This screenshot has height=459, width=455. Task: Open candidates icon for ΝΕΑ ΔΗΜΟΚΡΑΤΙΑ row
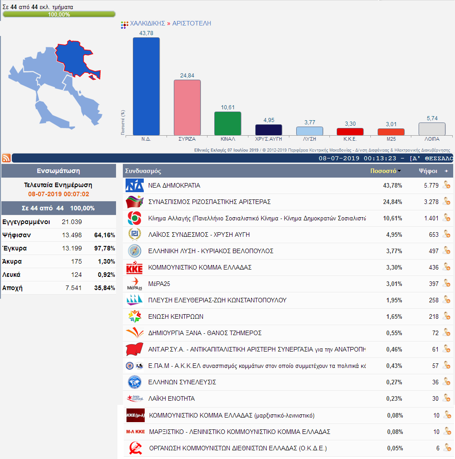[446, 185]
